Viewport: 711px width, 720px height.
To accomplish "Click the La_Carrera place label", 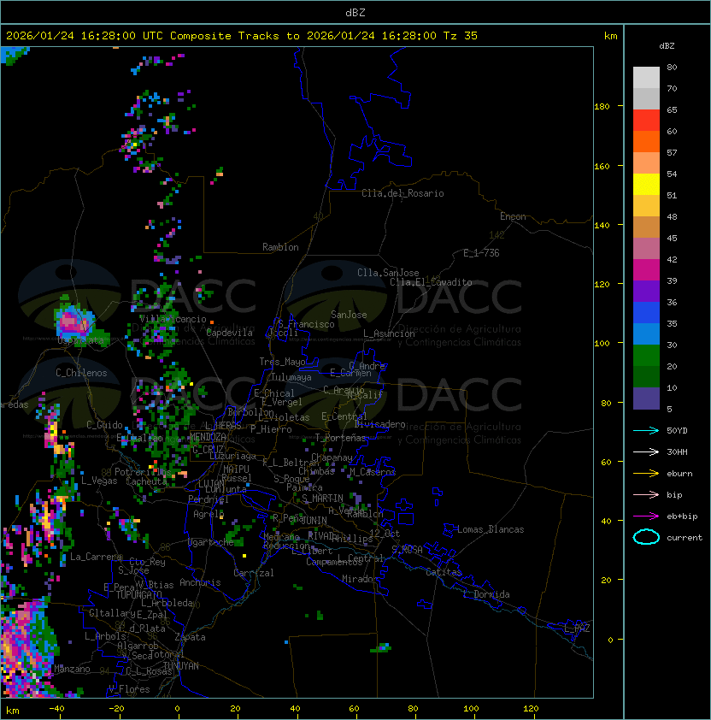I will [x=96, y=557].
